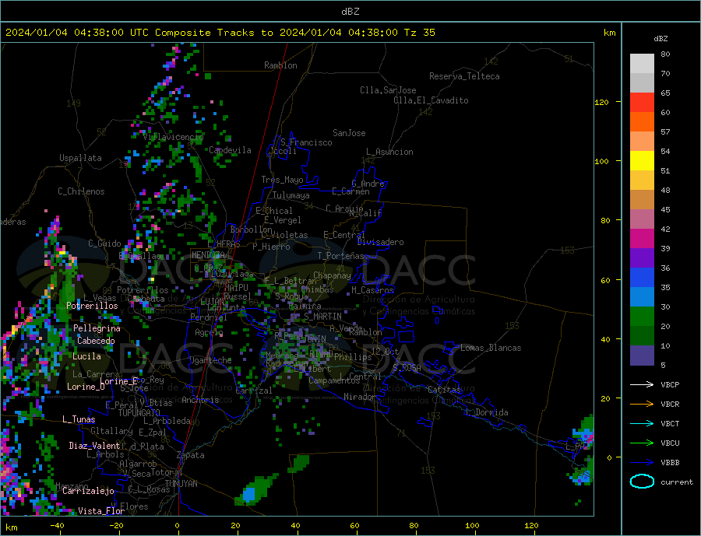
Task: Click the orange VBCR arrow in legend
Action: tap(643, 405)
